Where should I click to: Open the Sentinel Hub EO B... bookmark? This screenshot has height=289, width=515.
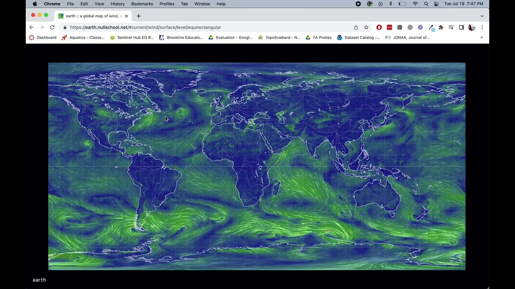(132, 37)
